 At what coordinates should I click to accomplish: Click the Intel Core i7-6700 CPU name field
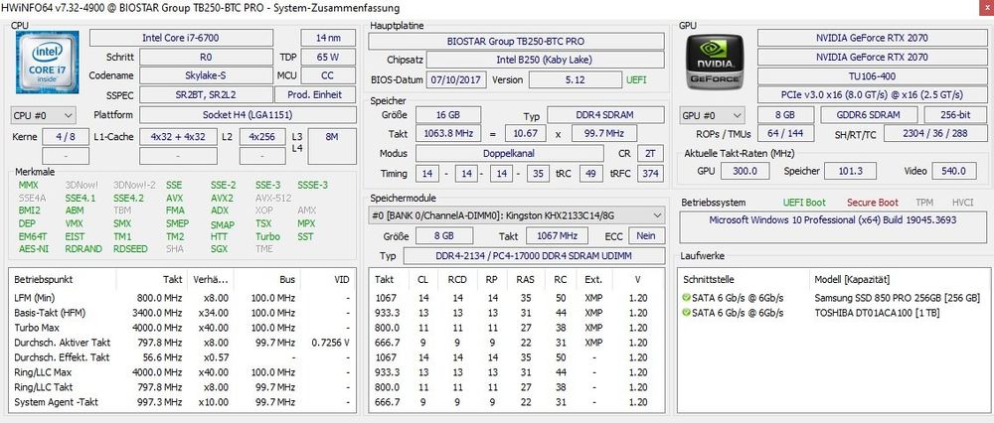[x=181, y=38]
